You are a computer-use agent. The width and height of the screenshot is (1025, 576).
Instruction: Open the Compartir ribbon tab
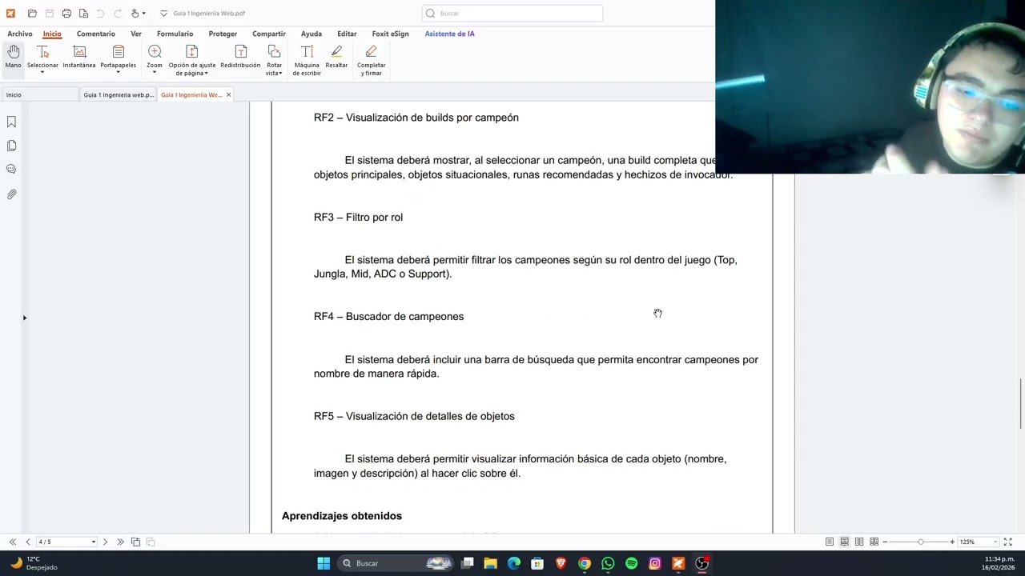pos(269,34)
